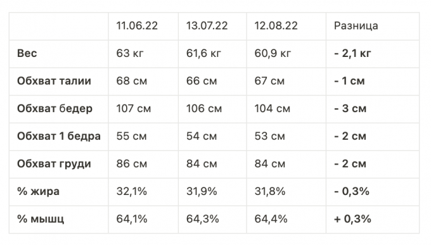Click the Разница column header
The image size is (431, 245).
point(356,26)
